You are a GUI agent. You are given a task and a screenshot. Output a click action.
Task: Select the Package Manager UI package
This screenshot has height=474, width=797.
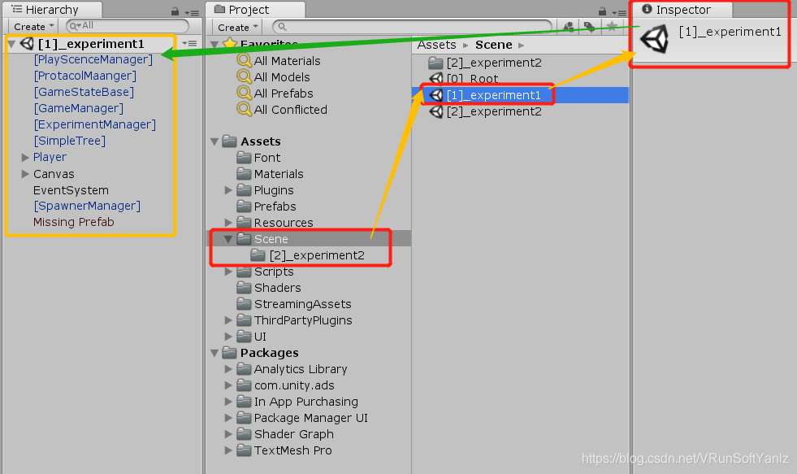310,418
